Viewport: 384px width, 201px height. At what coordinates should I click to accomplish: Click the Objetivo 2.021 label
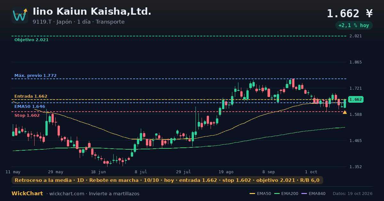click(31, 40)
